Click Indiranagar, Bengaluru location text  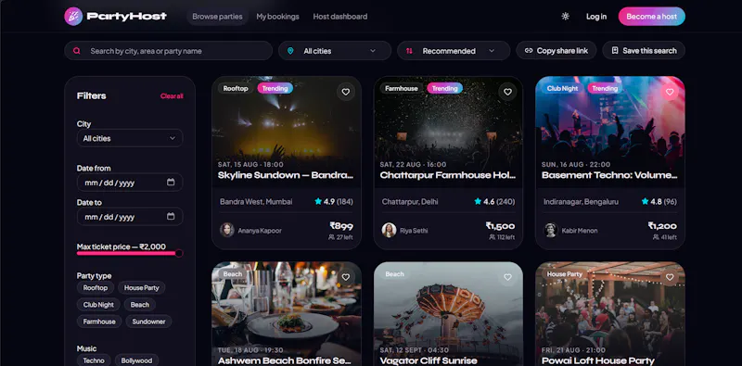pyautogui.click(x=582, y=201)
